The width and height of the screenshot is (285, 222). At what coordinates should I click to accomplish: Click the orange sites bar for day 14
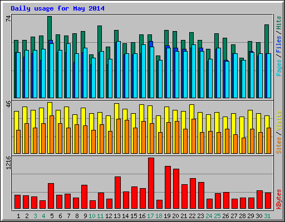[x=127, y=137]
